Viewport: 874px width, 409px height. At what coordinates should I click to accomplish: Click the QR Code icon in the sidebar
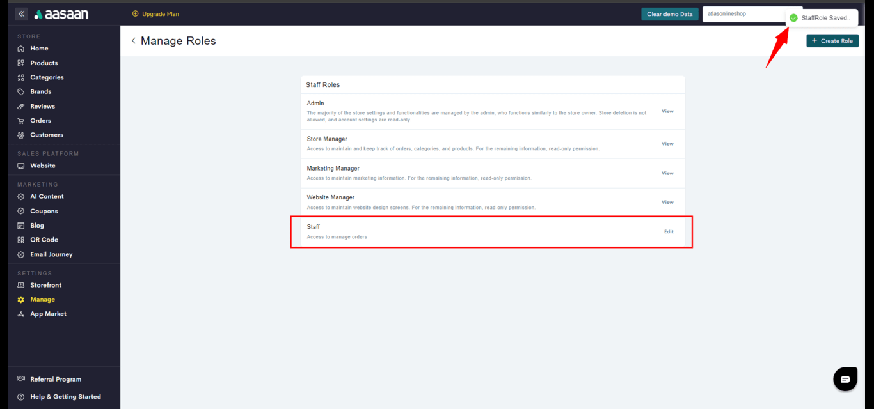click(21, 240)
